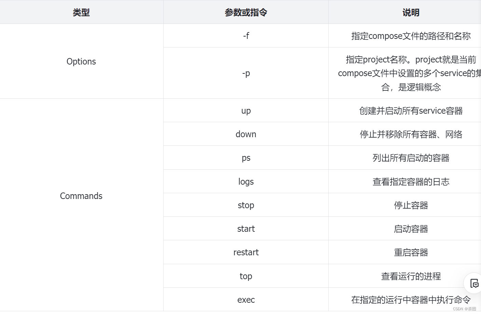Select the '-f' parameter cell

[246, 35]
